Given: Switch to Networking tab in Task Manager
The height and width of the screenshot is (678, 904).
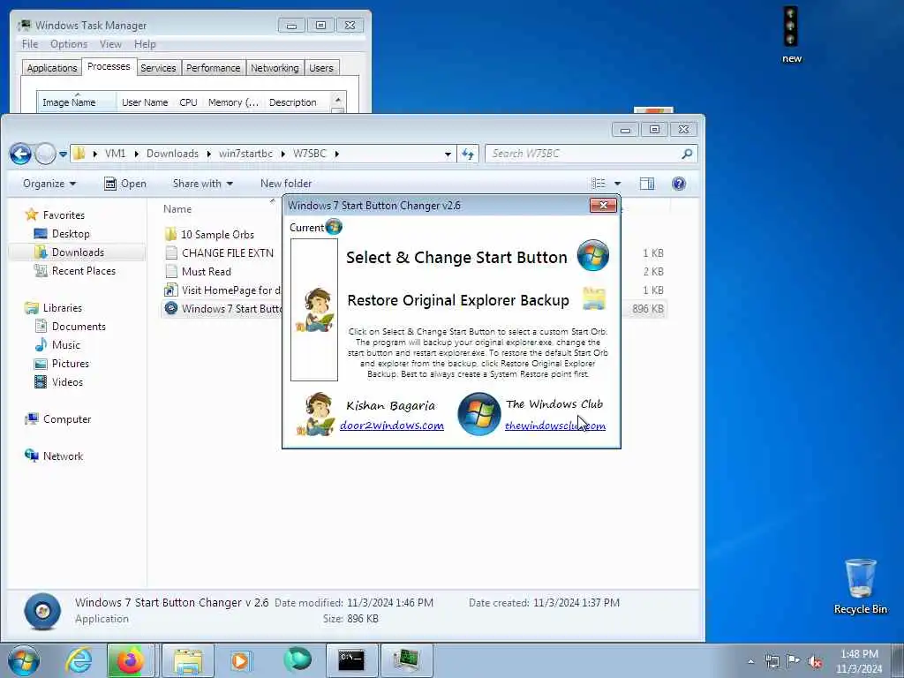Looking at the screenshot, I should (275, 68).
